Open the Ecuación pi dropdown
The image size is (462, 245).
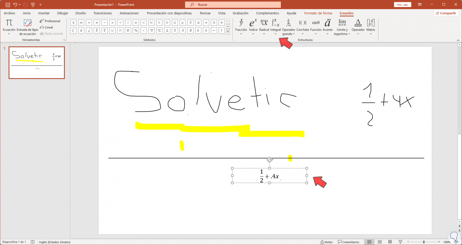tap(9, 27)
